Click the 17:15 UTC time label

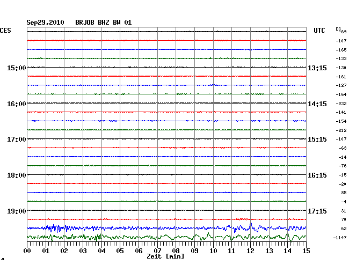[317, 211]
